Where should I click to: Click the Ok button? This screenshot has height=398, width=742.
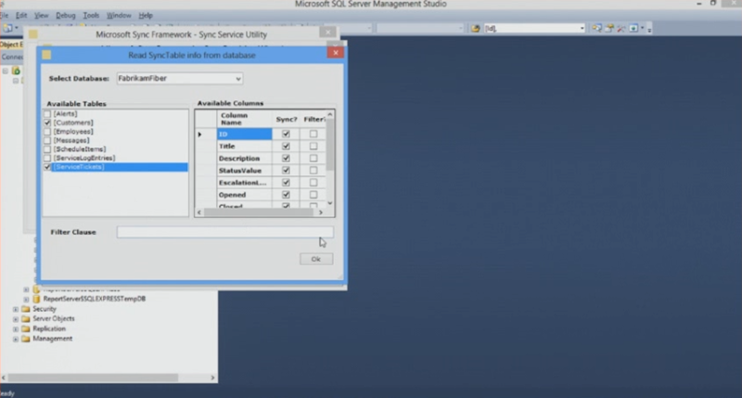316,259
